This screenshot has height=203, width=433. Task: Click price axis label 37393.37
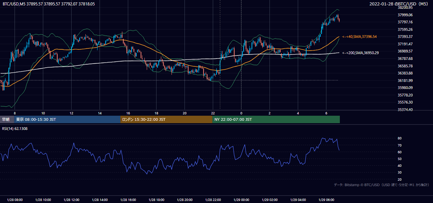click(x=405, y=37)
